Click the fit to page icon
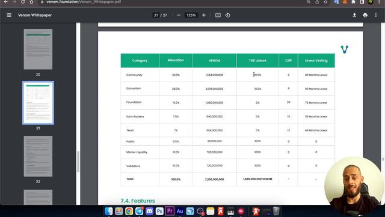The height and width of the screenshot is (217, 385). point(218,15)
